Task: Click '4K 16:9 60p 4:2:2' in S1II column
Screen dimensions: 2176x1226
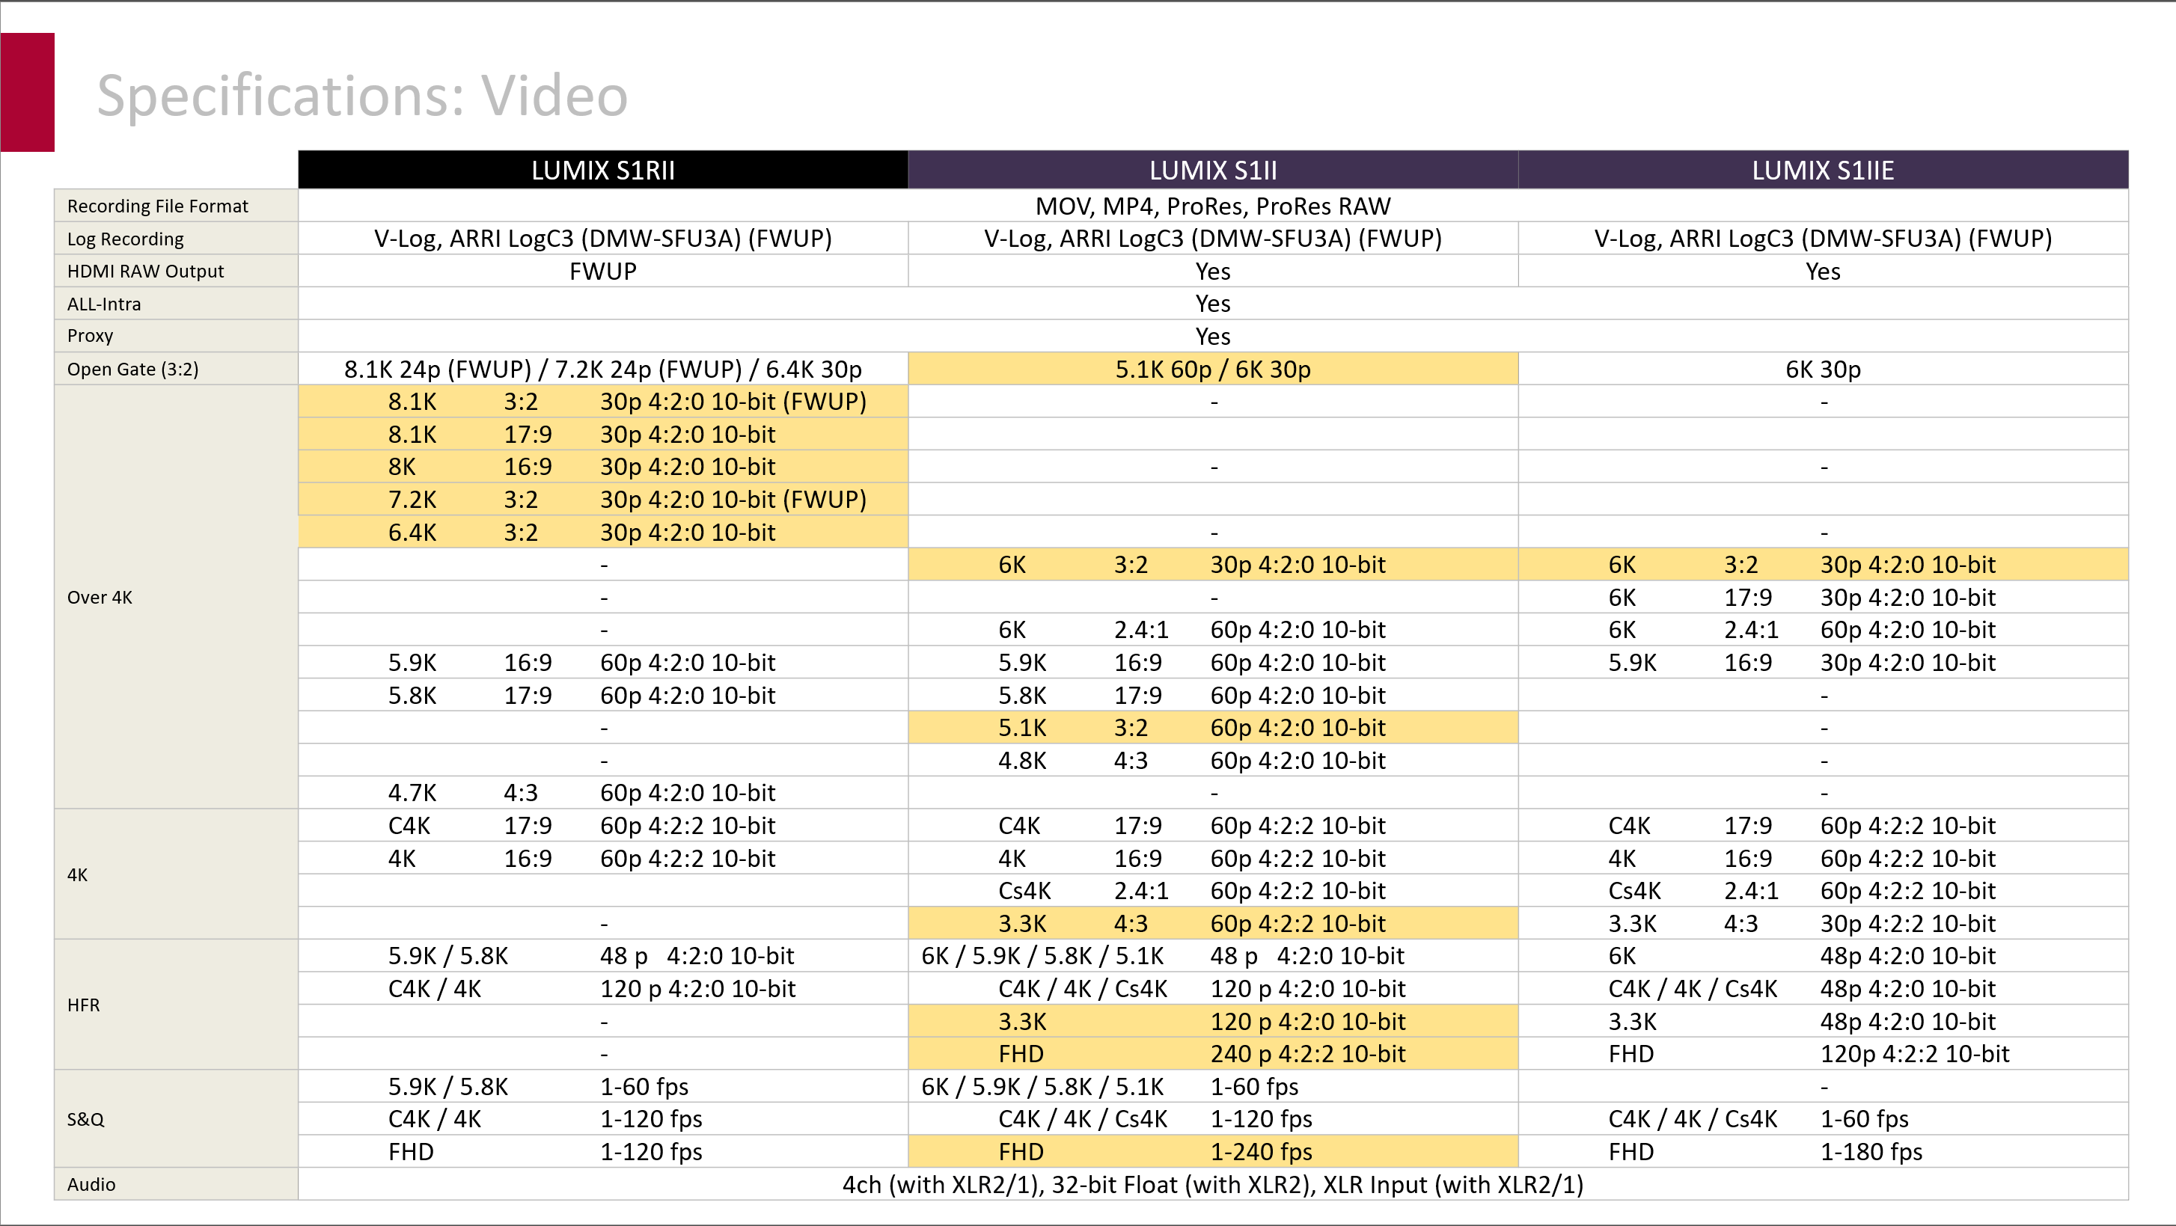Action: 1213,858
